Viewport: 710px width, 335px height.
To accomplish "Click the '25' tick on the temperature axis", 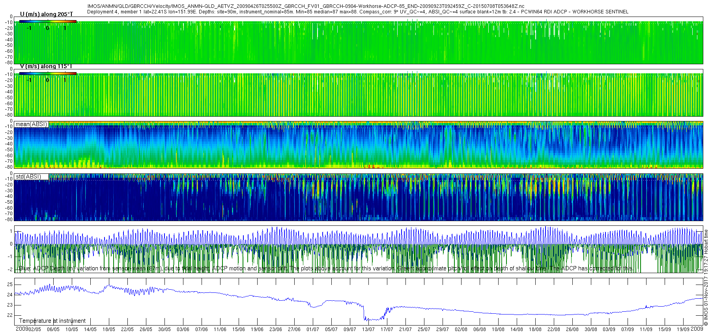I will [x=10, y=285].
